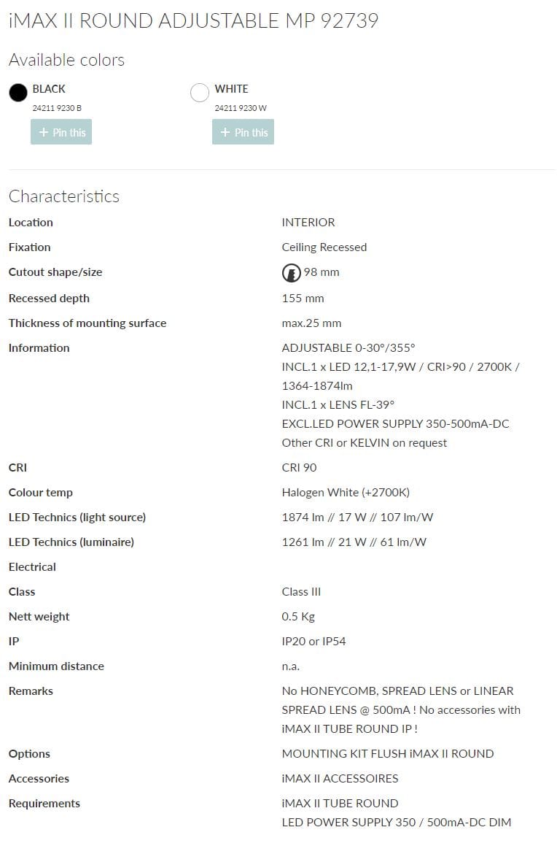Click product code 24211 9230 W
The width and height of the screenshot is (557, 846).
241,108
